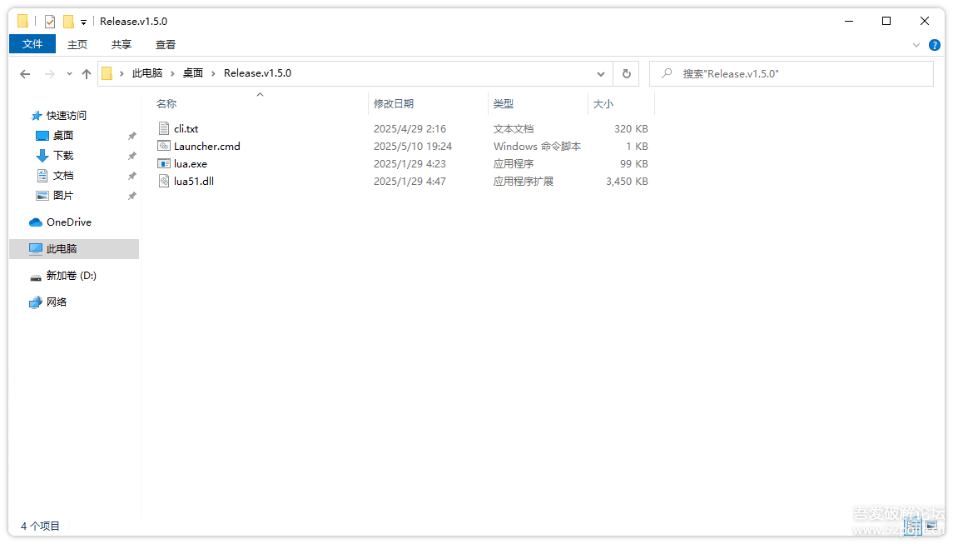
Task: Click 桌面 in the address breadcrumb
Action: (x=193, y=73)
